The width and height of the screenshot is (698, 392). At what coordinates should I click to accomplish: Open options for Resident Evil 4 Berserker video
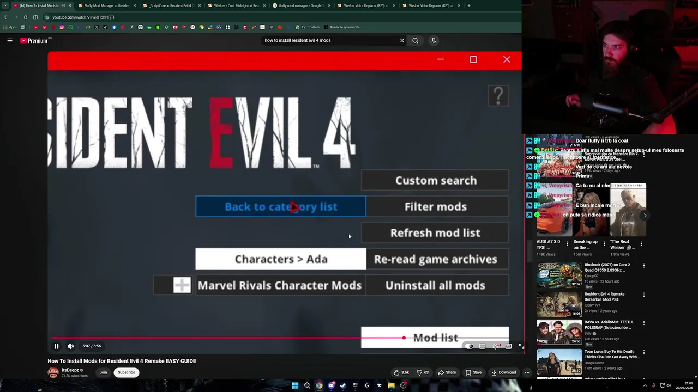(x=644, y=295)
